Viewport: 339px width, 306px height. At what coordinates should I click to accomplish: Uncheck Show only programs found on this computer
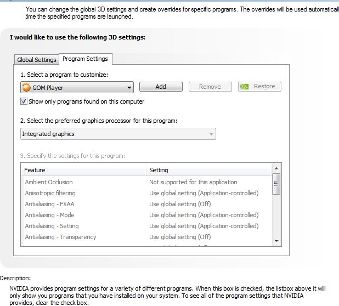coord(24,101)
